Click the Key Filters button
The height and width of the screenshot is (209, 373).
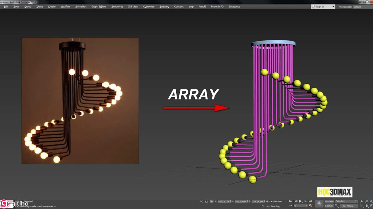(349, 206)
